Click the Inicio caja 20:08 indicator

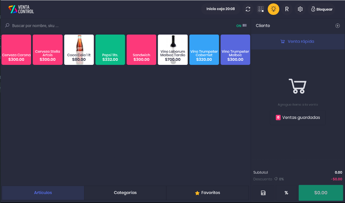pos(220,9)
